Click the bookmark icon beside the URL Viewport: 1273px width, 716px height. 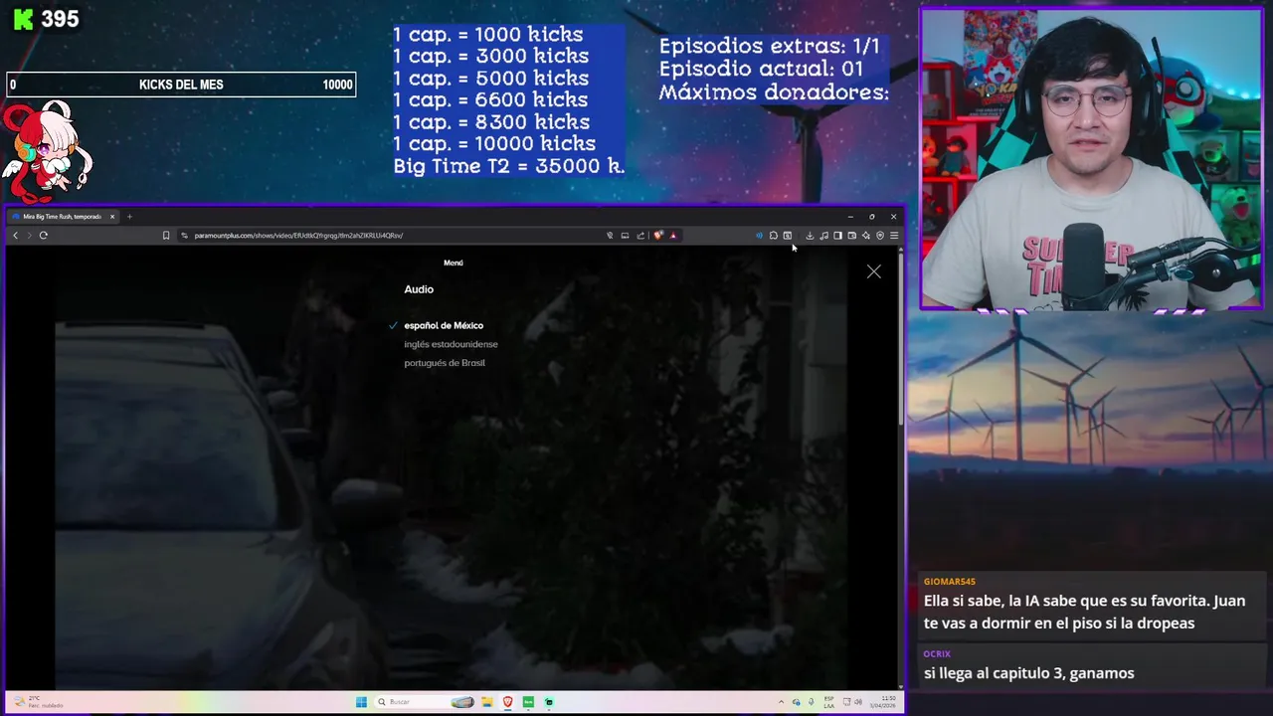(166, 236)
